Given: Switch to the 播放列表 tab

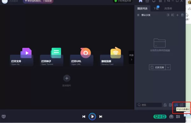Looking at the screenshot, I should tap(142, 9).
